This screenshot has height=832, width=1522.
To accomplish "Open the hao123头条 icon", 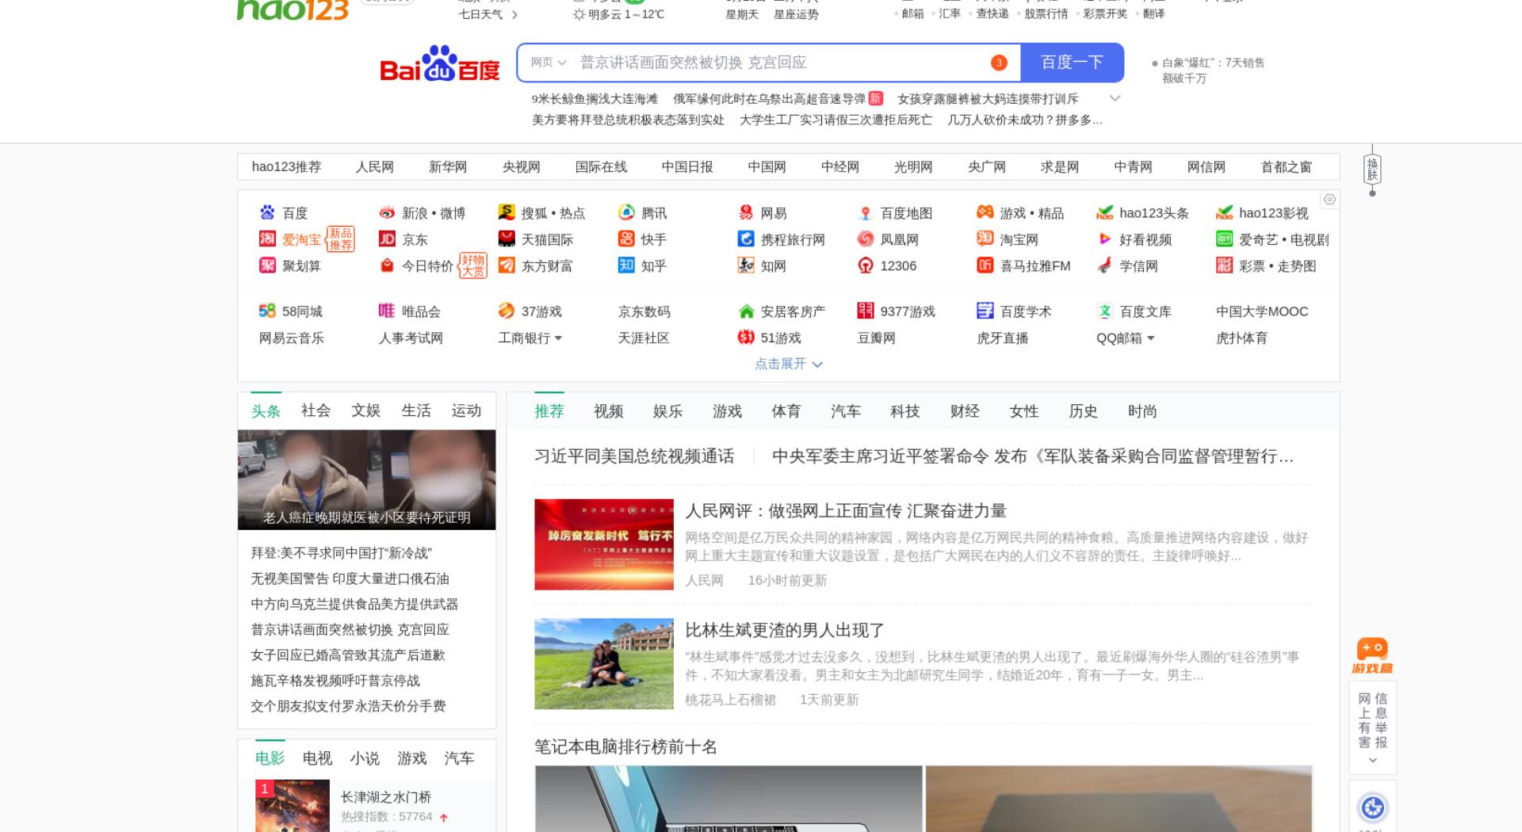I will tap(1105, 212).
